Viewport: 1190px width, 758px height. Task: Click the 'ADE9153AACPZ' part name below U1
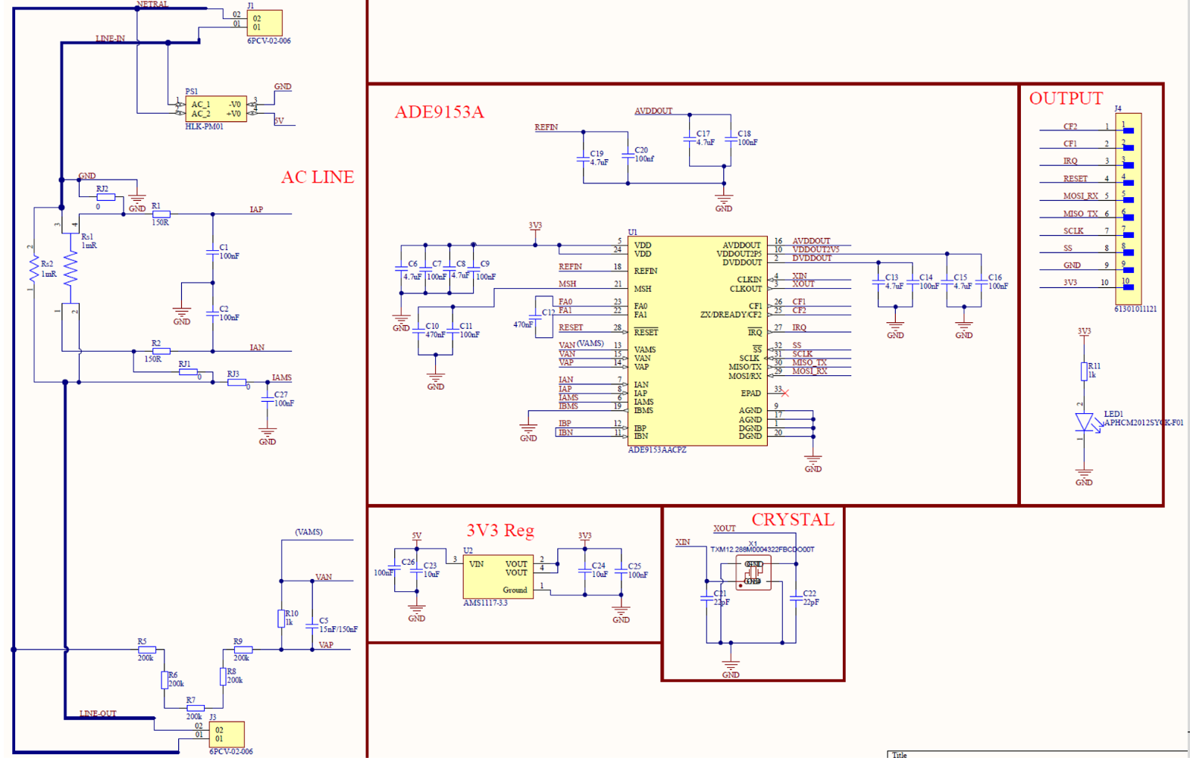(657, 449)
